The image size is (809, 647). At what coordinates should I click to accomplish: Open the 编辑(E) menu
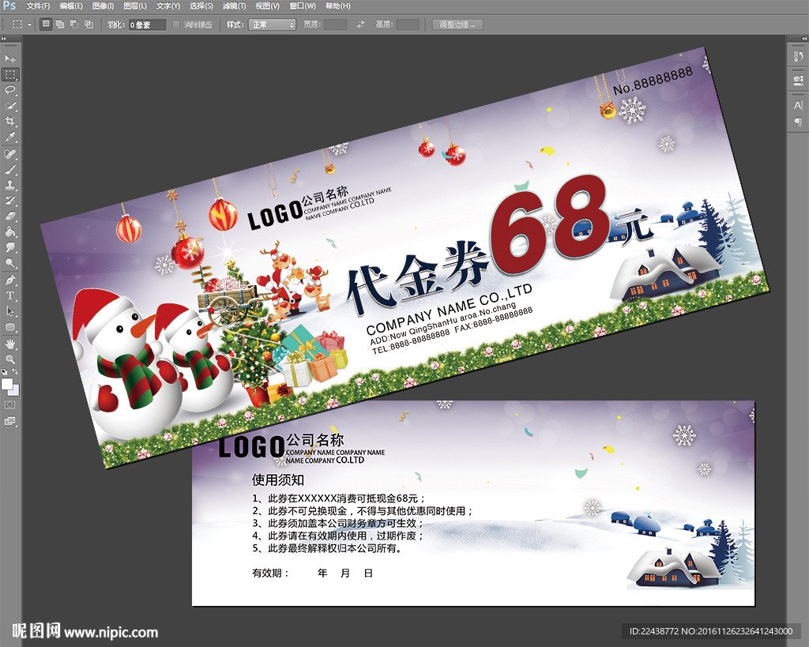(x=71, y=6)
